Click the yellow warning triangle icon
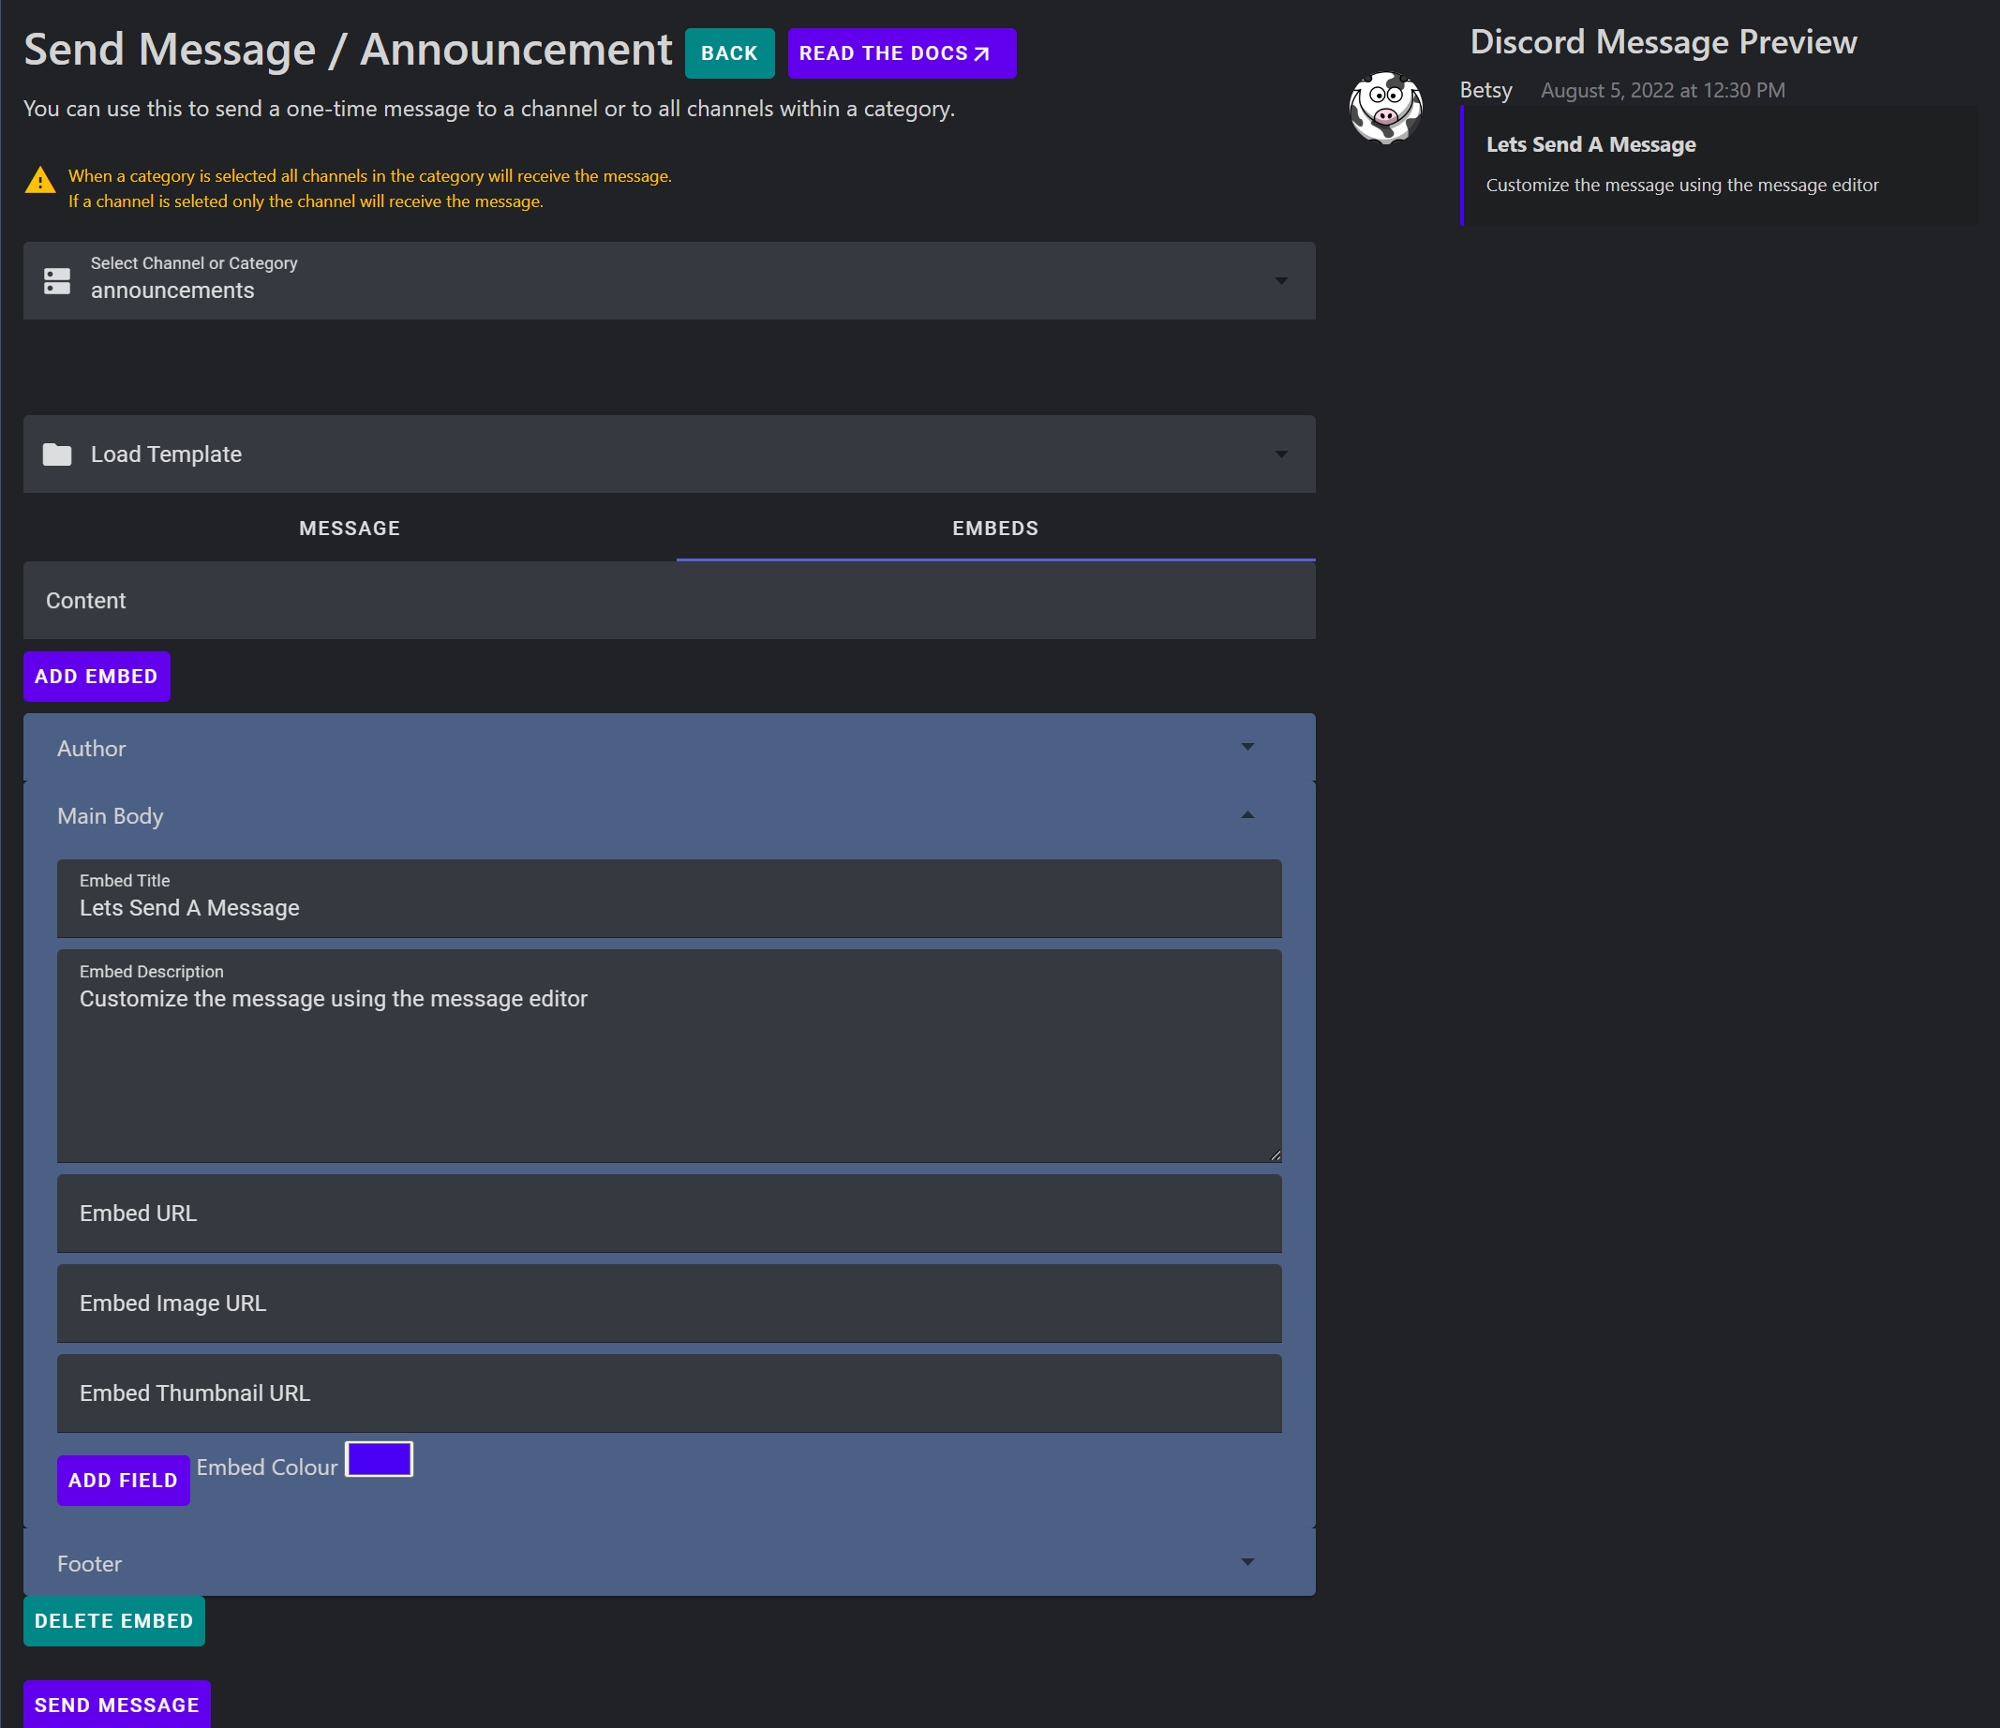Image resolution: width=2000 pixels, height=1728 pixels. tap(38, 182)
